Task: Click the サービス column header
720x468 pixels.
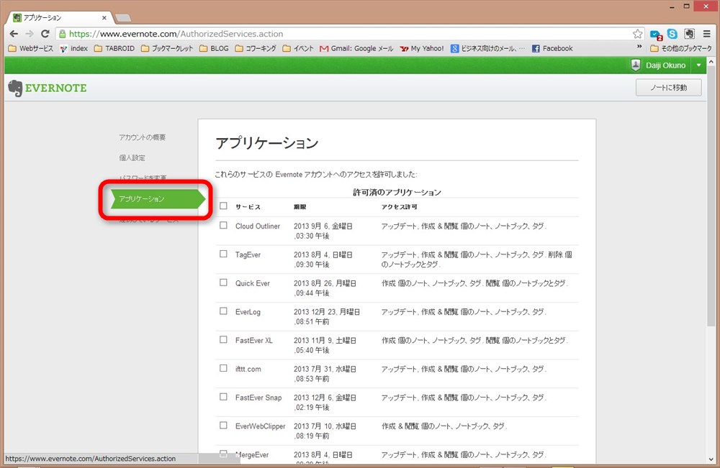Action: tap(248, 207)
